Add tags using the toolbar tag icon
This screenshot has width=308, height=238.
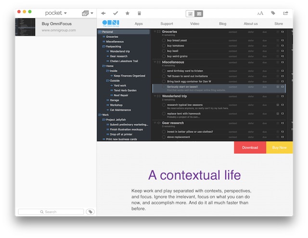(x=273, y=13)
